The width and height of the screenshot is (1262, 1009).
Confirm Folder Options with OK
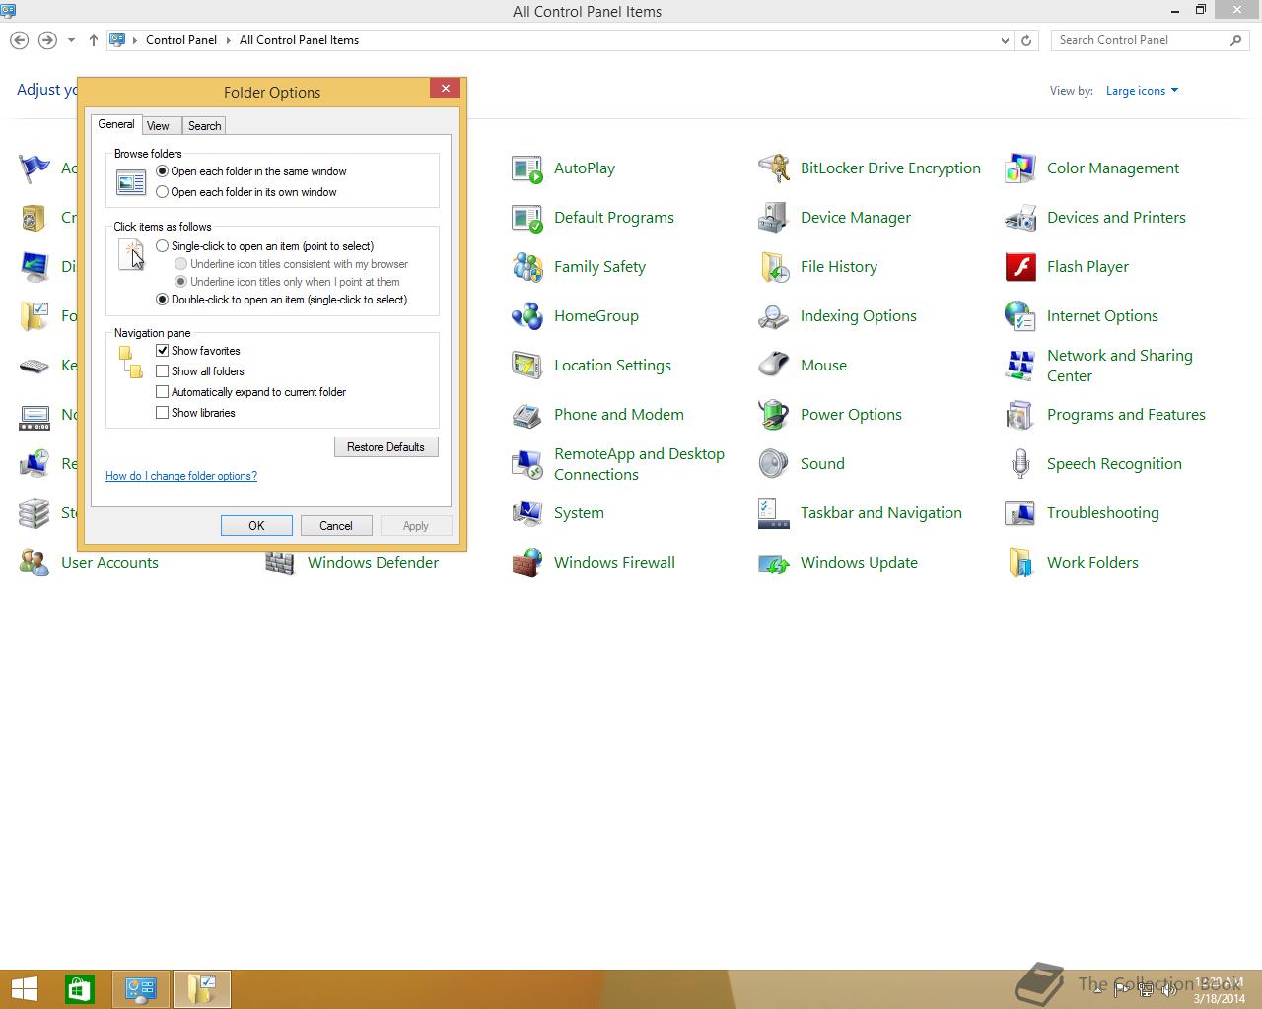pyautogui.click(x=256, y=526)
